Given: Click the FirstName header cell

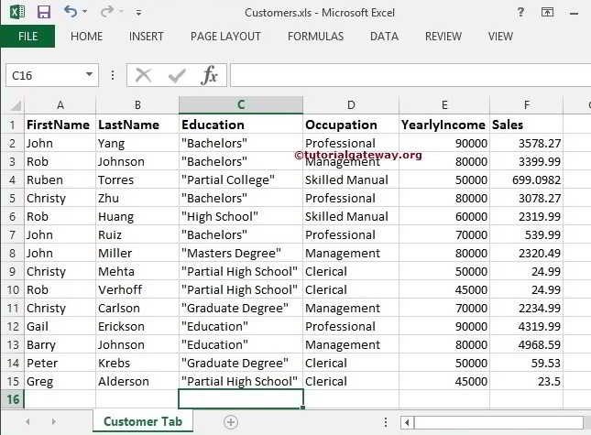Looking at the screenshot, I should (60, 125).
